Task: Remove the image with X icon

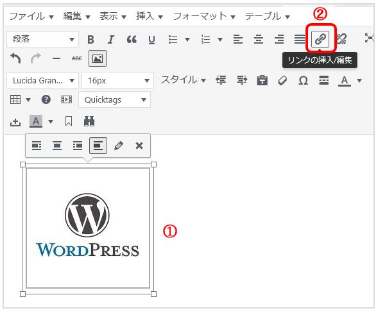Action: [139, 146]
